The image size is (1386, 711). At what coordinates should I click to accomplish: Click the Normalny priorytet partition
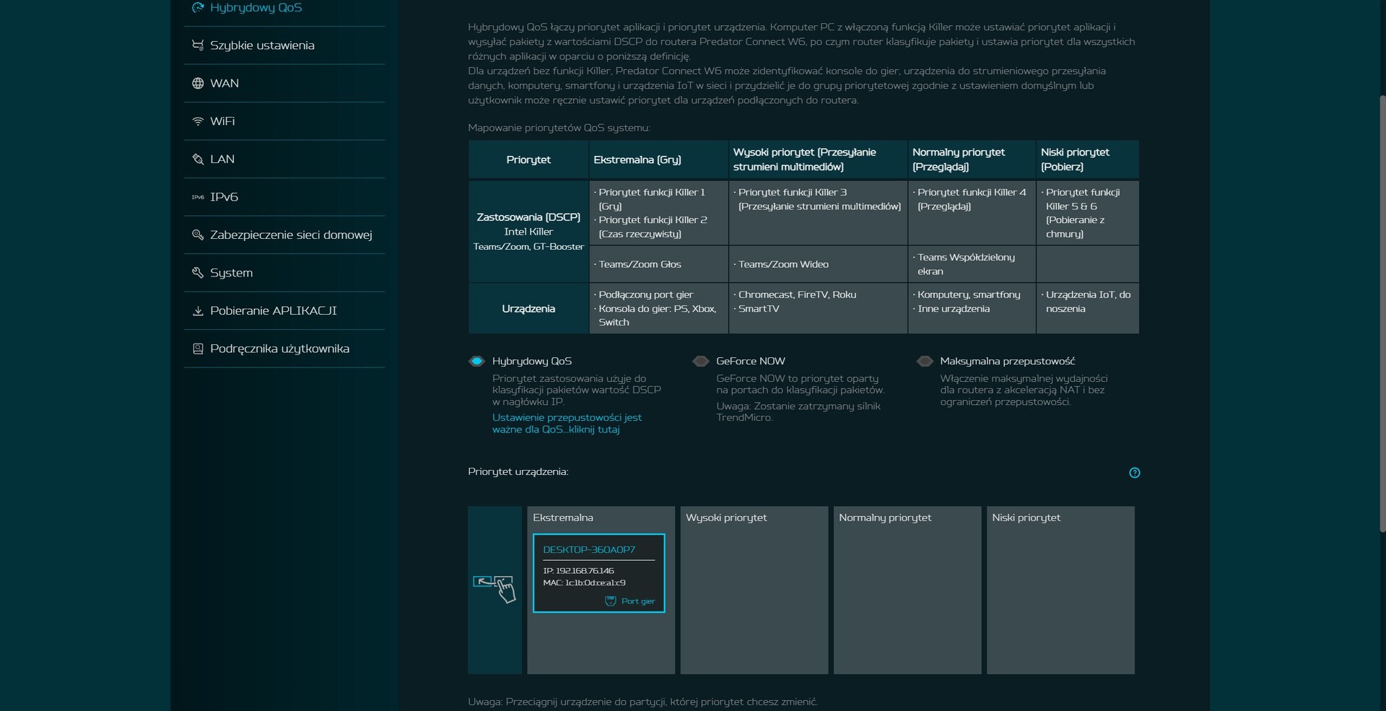coord(907,590)
